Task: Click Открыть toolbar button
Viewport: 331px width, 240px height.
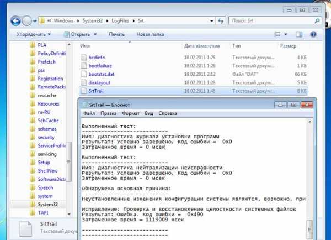Action: 77,34
